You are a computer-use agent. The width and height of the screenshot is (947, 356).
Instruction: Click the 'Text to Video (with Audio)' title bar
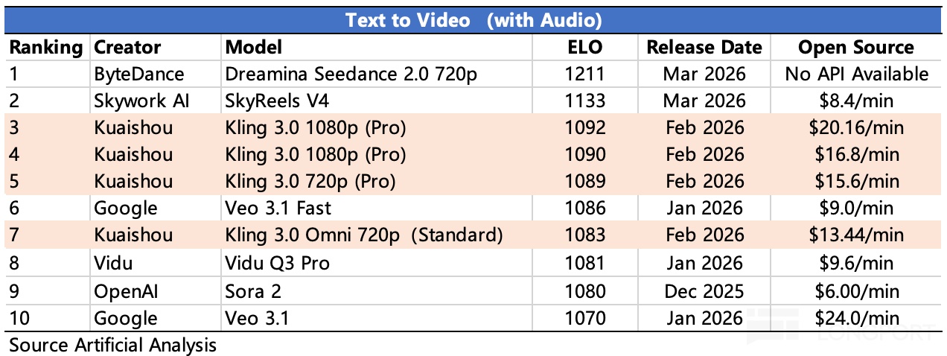click(473, 20)
